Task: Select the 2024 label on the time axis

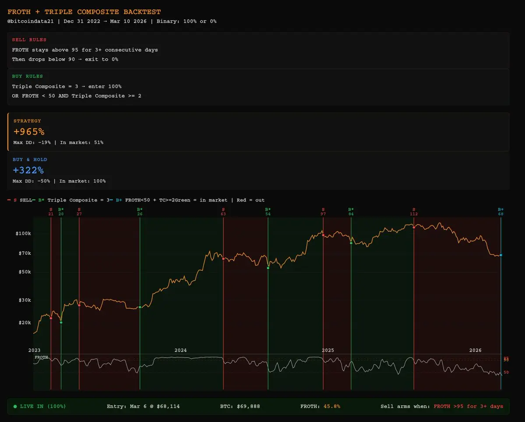Action: coord(180,350)
